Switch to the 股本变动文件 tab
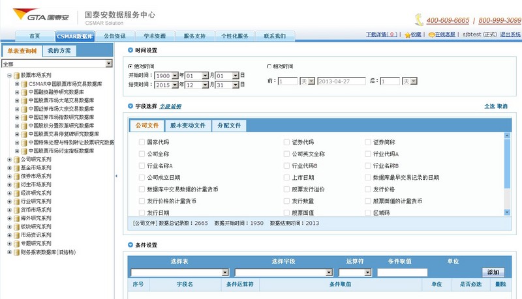The image size is (522, 299). point(188,126)
